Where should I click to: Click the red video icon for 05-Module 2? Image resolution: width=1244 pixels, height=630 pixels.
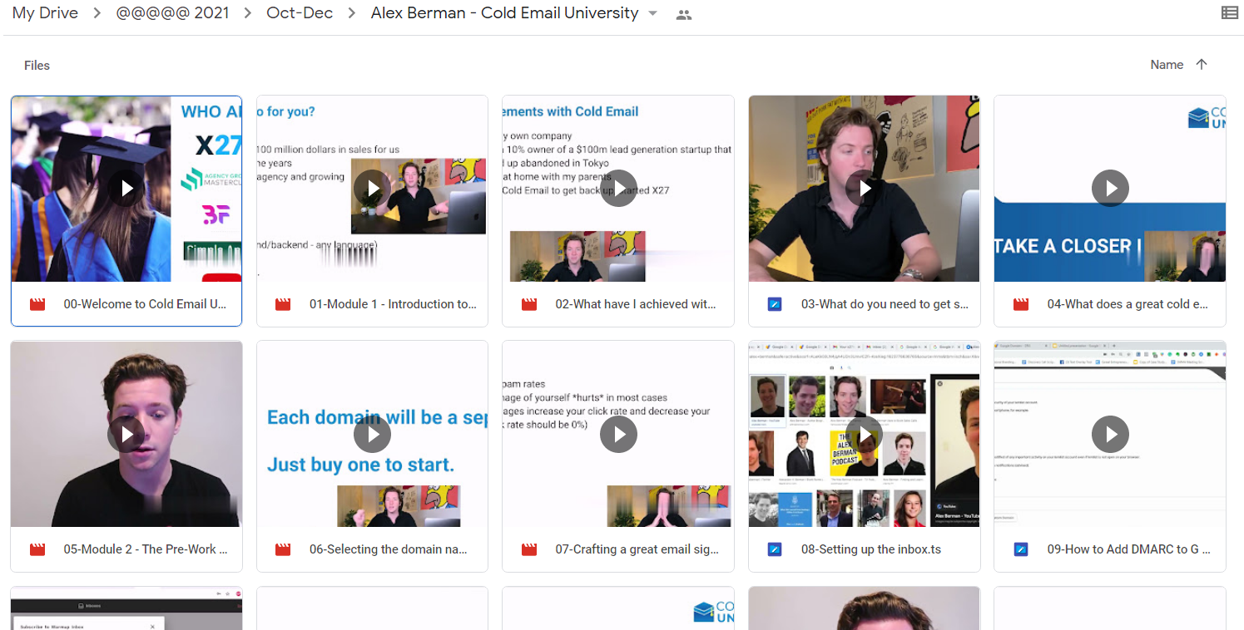37,549
